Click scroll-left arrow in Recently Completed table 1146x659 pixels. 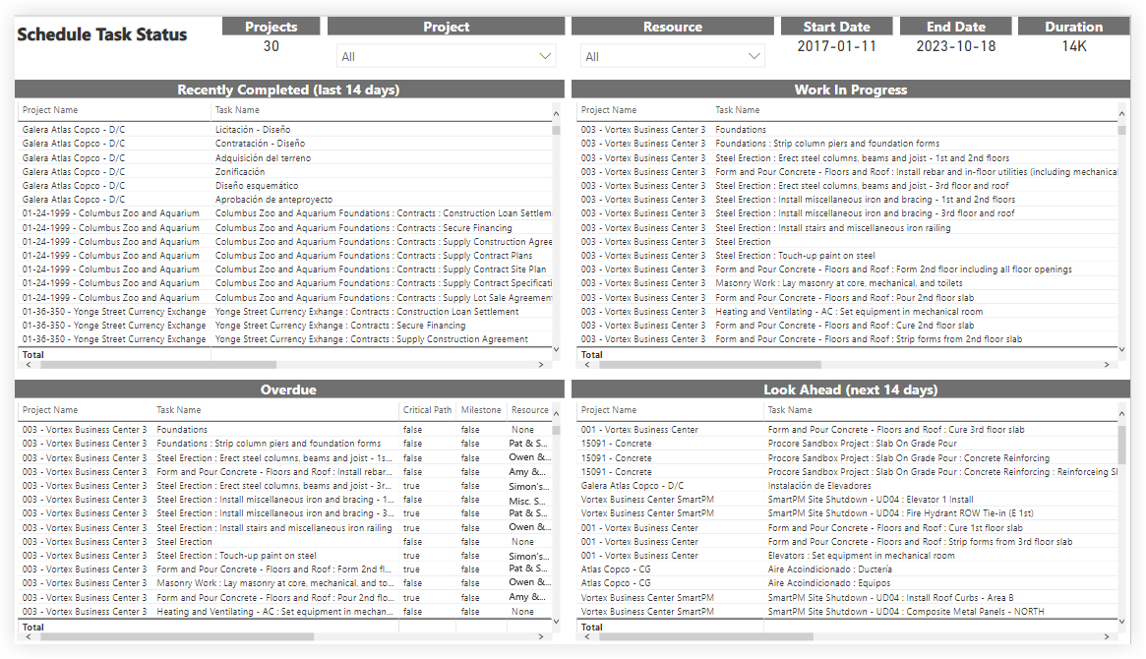pos(29,364)
